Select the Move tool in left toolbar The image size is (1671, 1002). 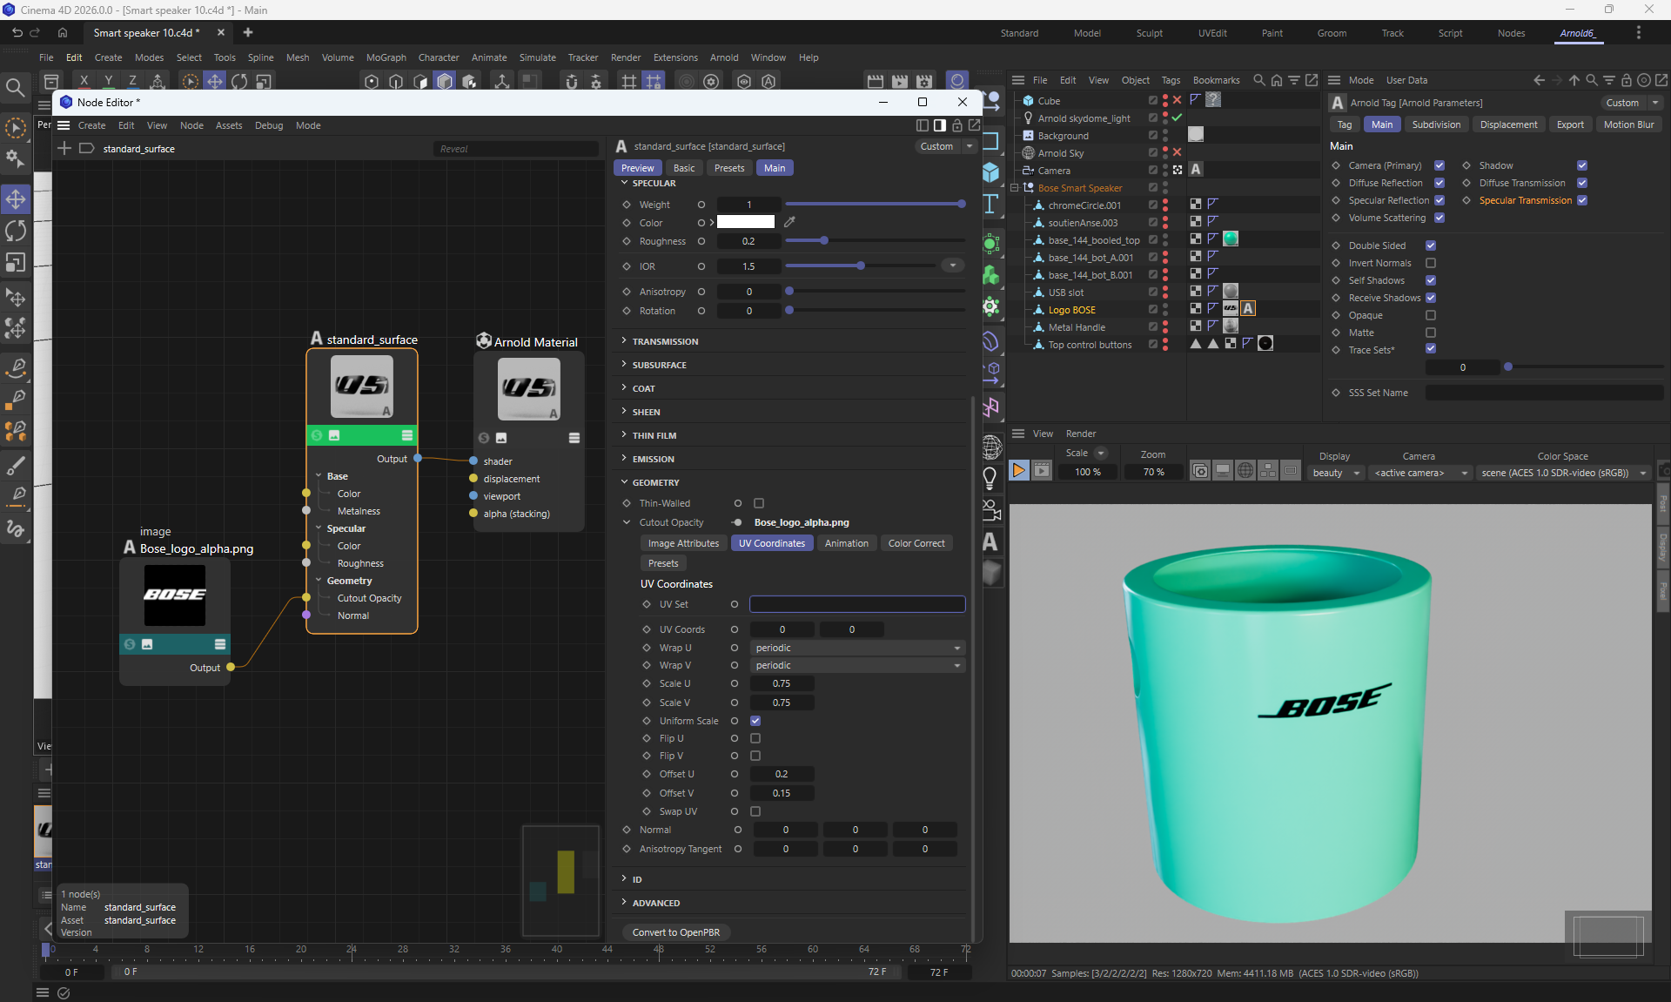click(16, 199)
